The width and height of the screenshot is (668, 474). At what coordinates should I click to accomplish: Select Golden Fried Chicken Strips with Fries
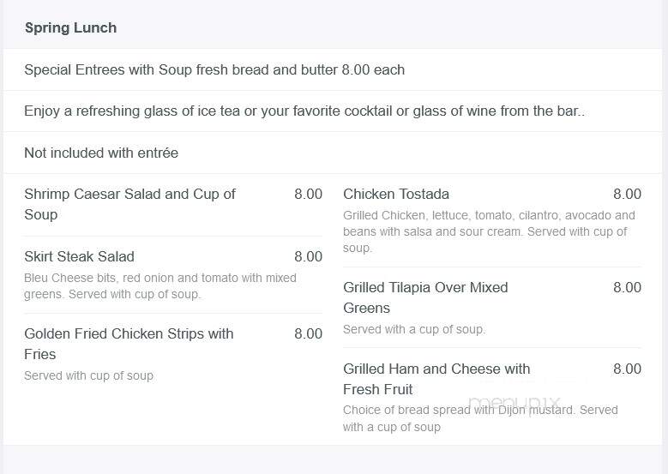coord(129,344)
